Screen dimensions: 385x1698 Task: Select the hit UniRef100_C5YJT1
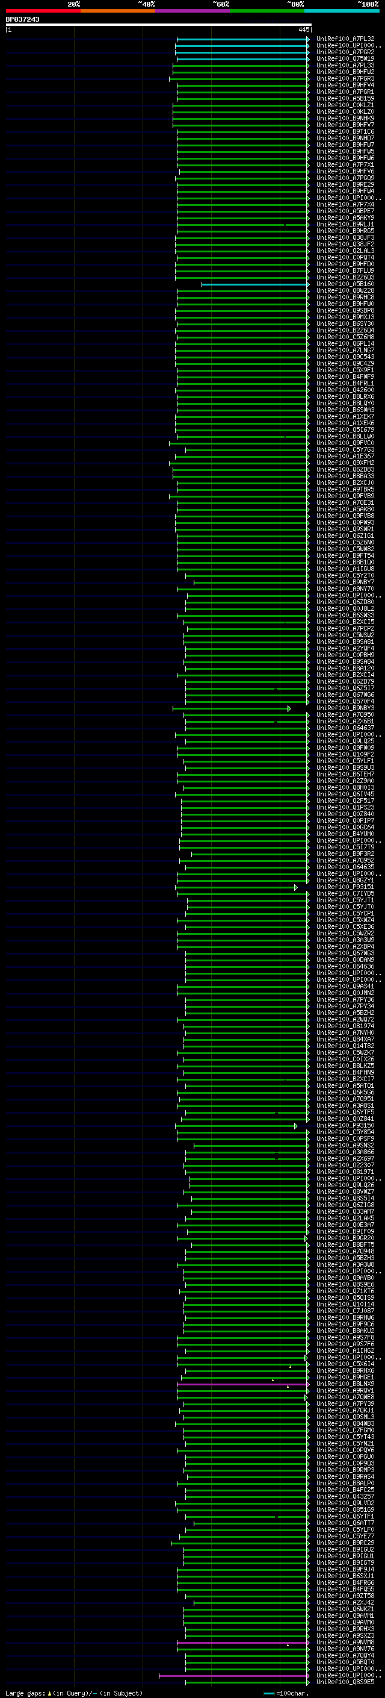(345, 900)
